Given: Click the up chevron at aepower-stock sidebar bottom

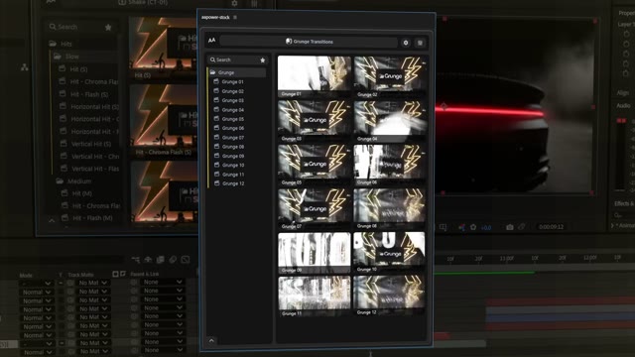Looking at the screenshot, I should [211, 341].
